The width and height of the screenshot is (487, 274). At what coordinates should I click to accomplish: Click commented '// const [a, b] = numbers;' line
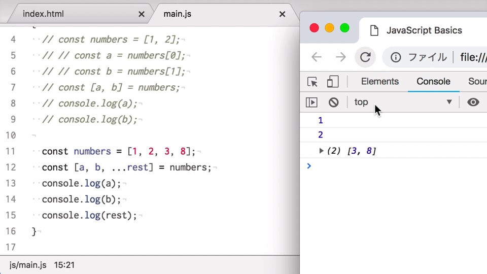[111, 88]
